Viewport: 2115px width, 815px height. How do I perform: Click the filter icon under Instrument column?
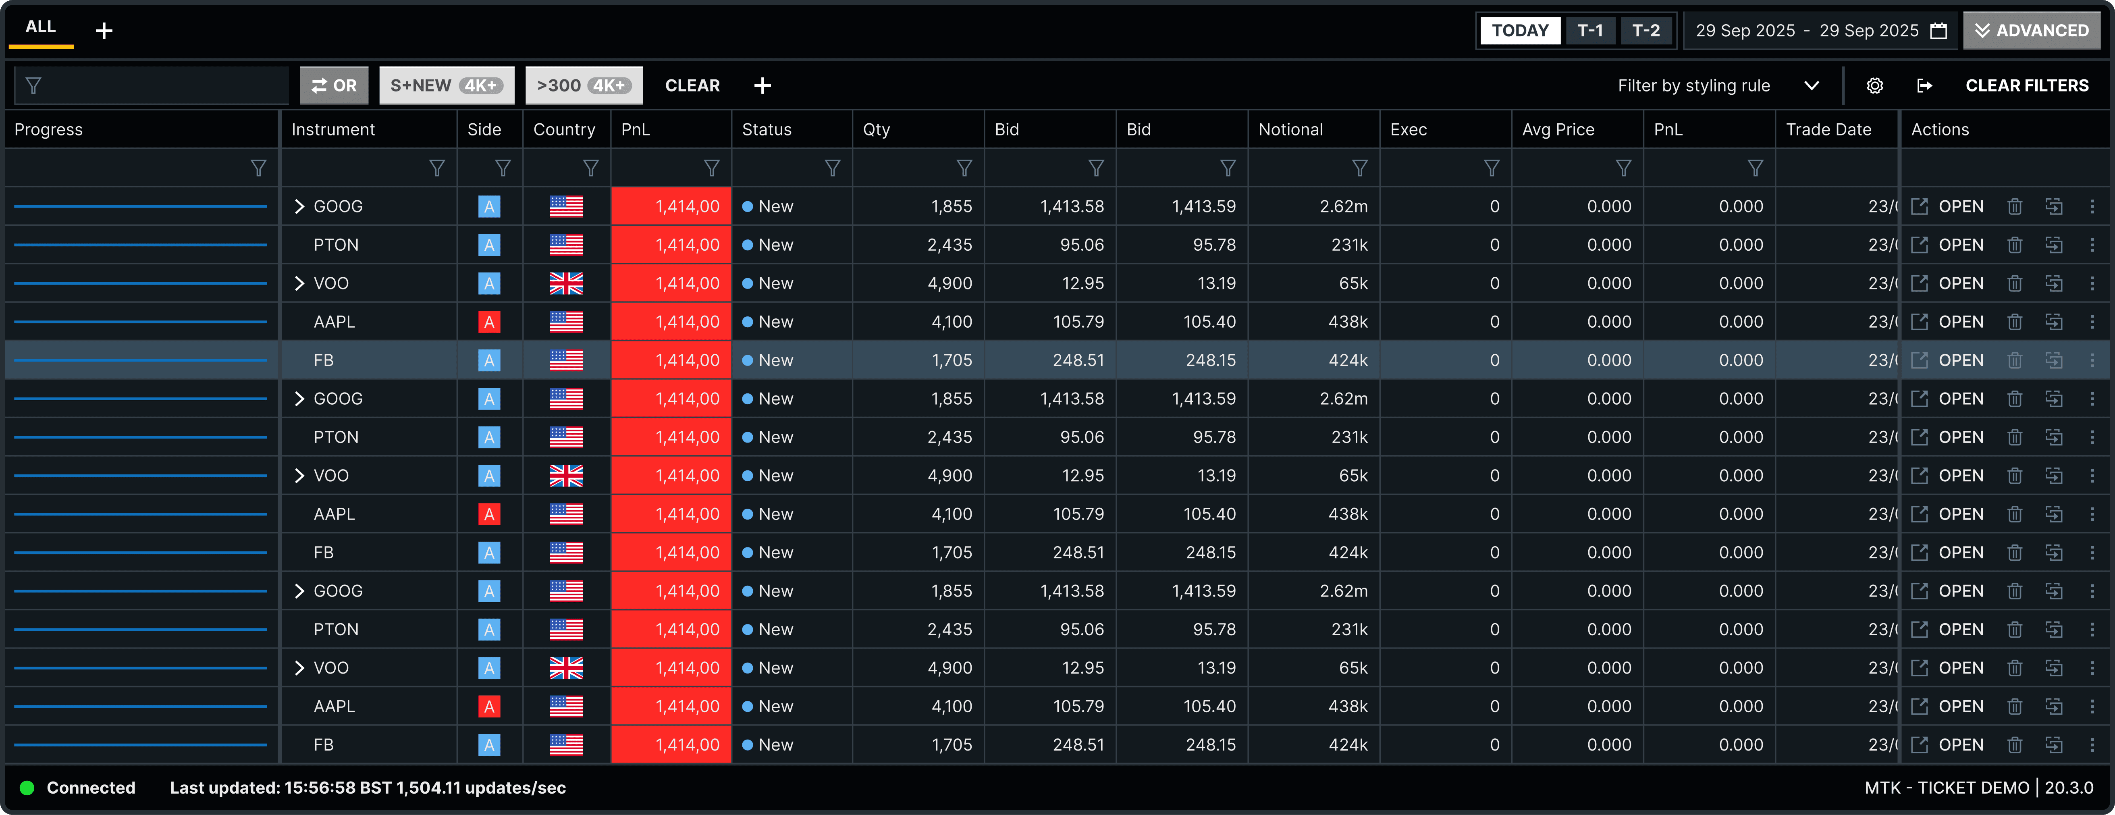(437, 168)
